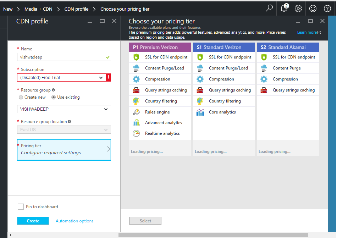The width and height of the screenshot is (337, 238).
Task: Open the search magnifier icon
Action: (x=269, y=9)
